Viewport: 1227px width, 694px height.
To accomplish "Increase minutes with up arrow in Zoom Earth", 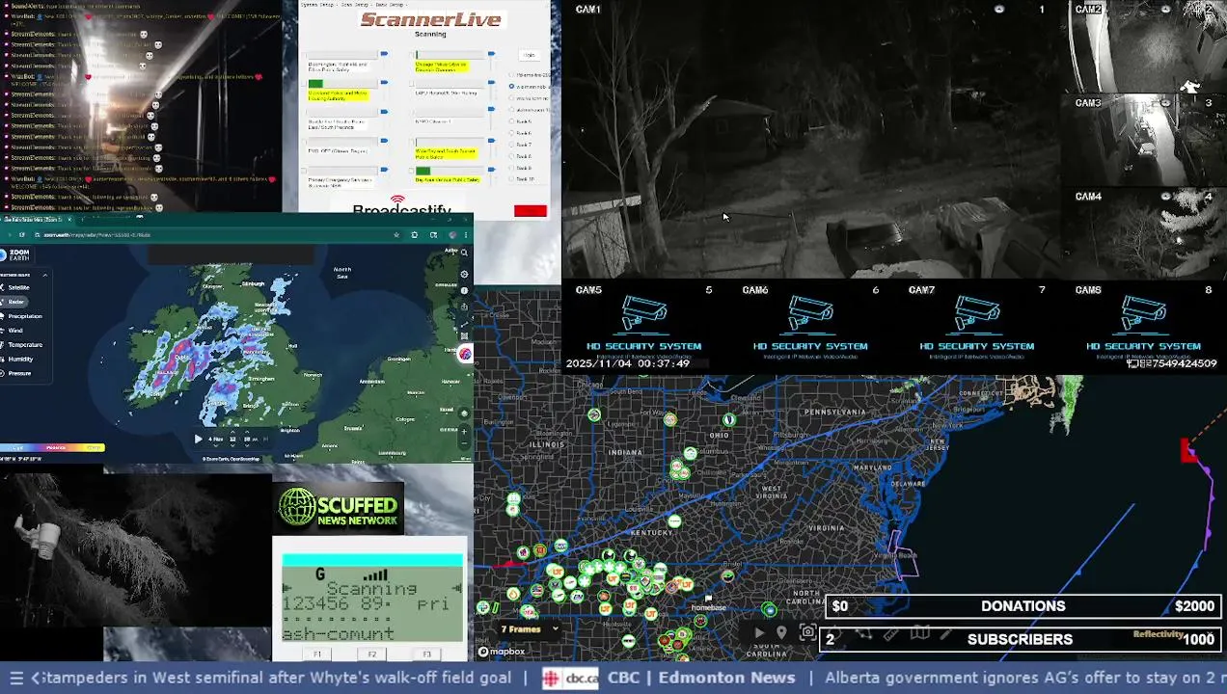I will [x=247, y=431].
